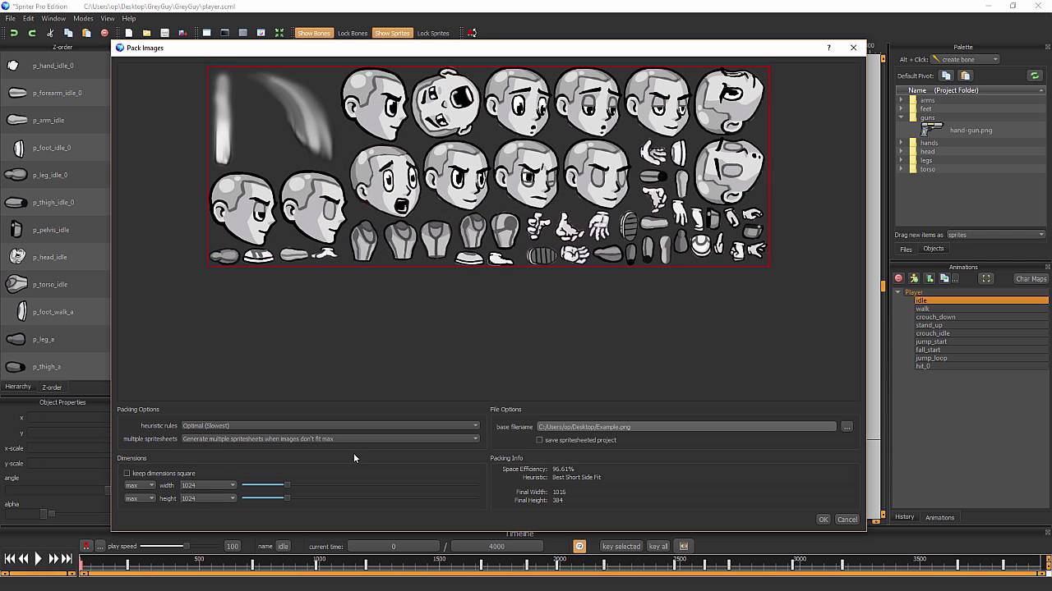Click the fullscreen green arrows icon in the toolbar
Image resolution: width=1052 pixels, height=591 pixels.
point(279,33)
